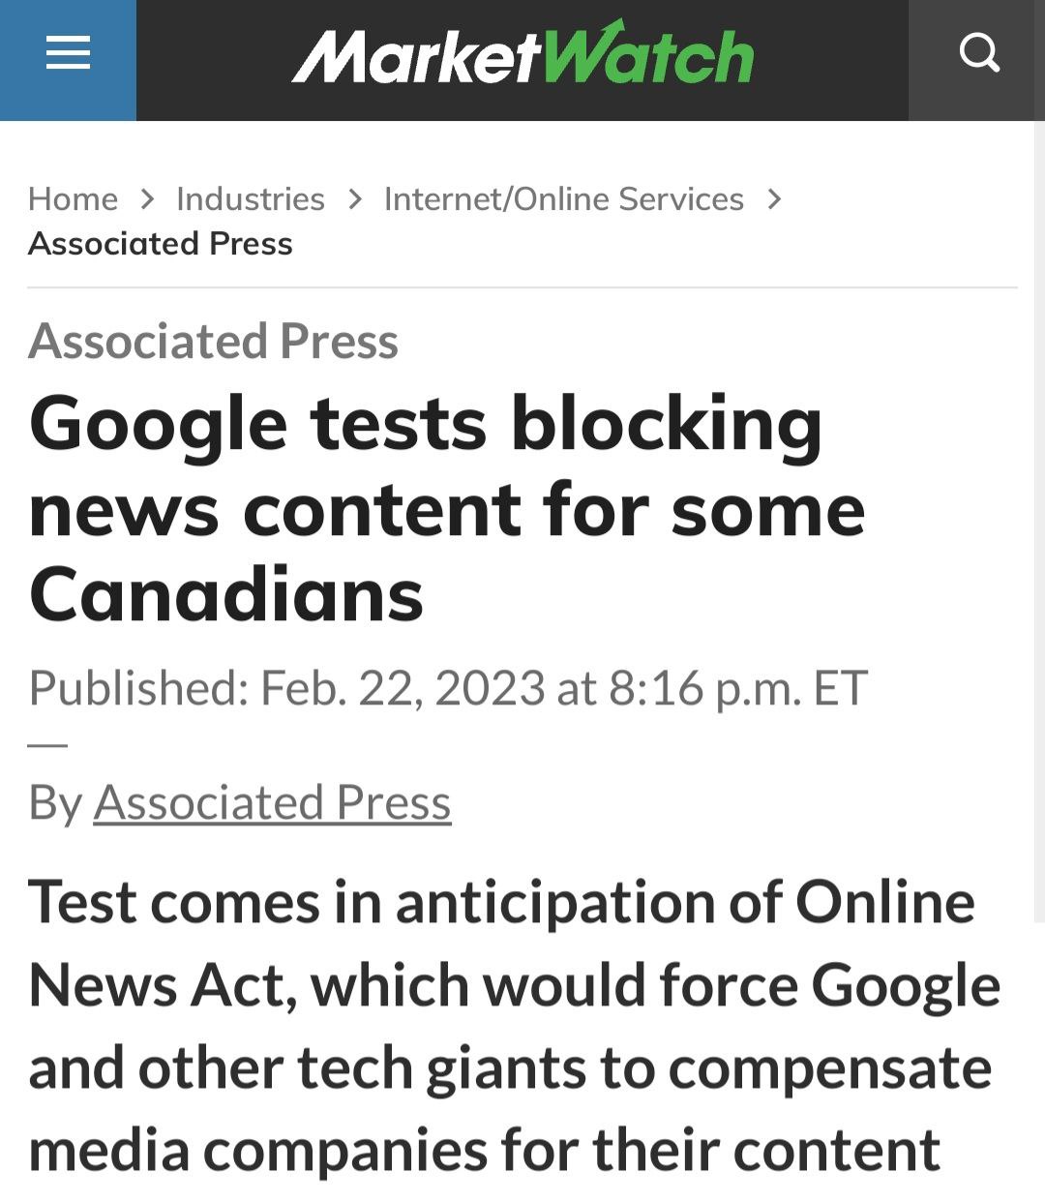1045x1201 pixels.
Task: Click the Published Feb. 22, 2023 timestamp
Action: click(x=448, y=688)
